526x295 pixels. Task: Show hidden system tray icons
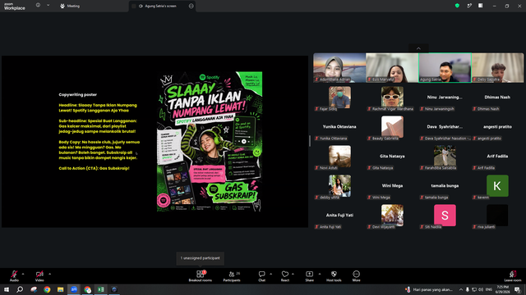point(461,289)
